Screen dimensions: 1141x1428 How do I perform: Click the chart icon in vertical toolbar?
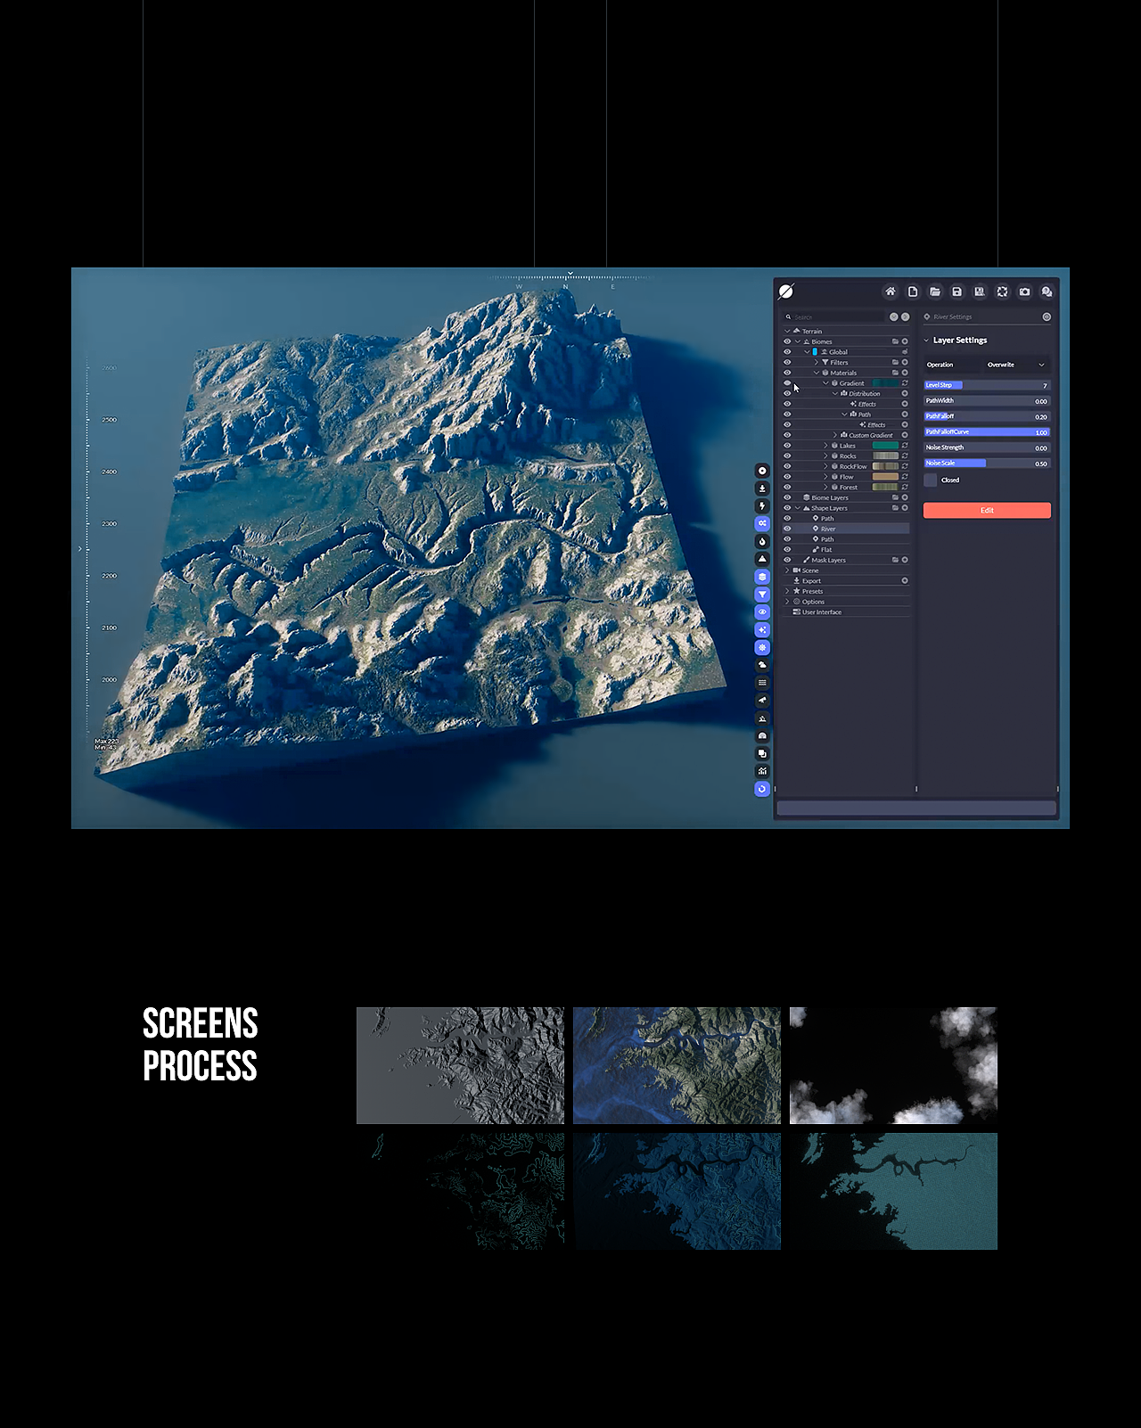(x=762, y=771)
